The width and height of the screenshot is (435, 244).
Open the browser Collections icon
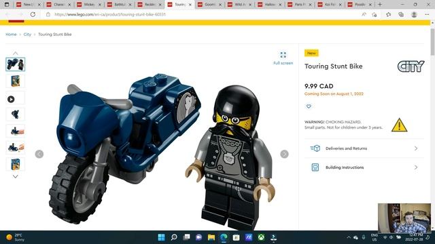point(401,14)
